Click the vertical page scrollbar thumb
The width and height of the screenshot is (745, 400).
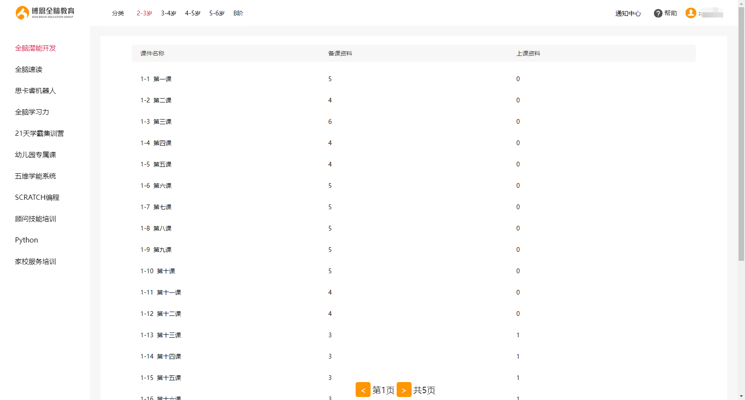741,134
